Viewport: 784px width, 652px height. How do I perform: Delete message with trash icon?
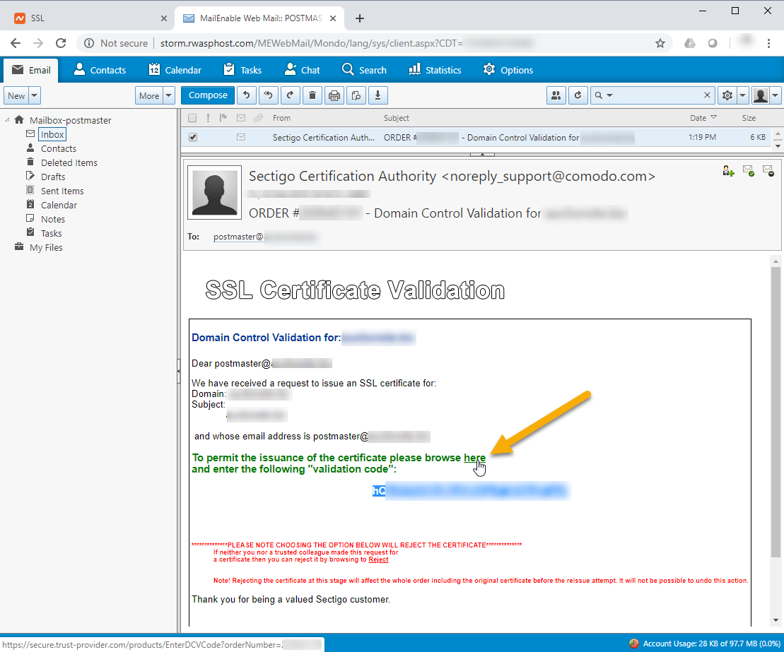312,95
